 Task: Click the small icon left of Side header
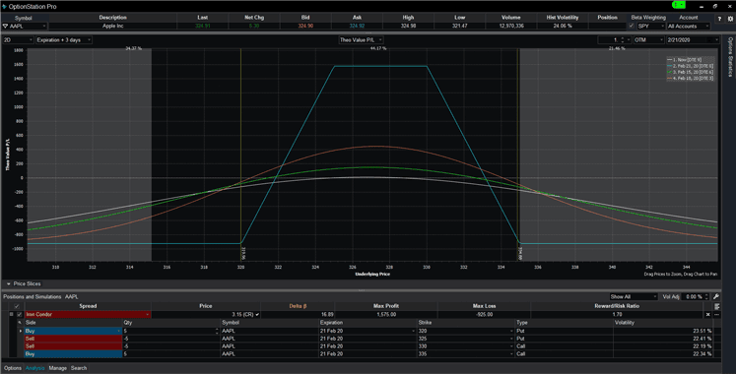pyautogui.click(x=20, y=323)
